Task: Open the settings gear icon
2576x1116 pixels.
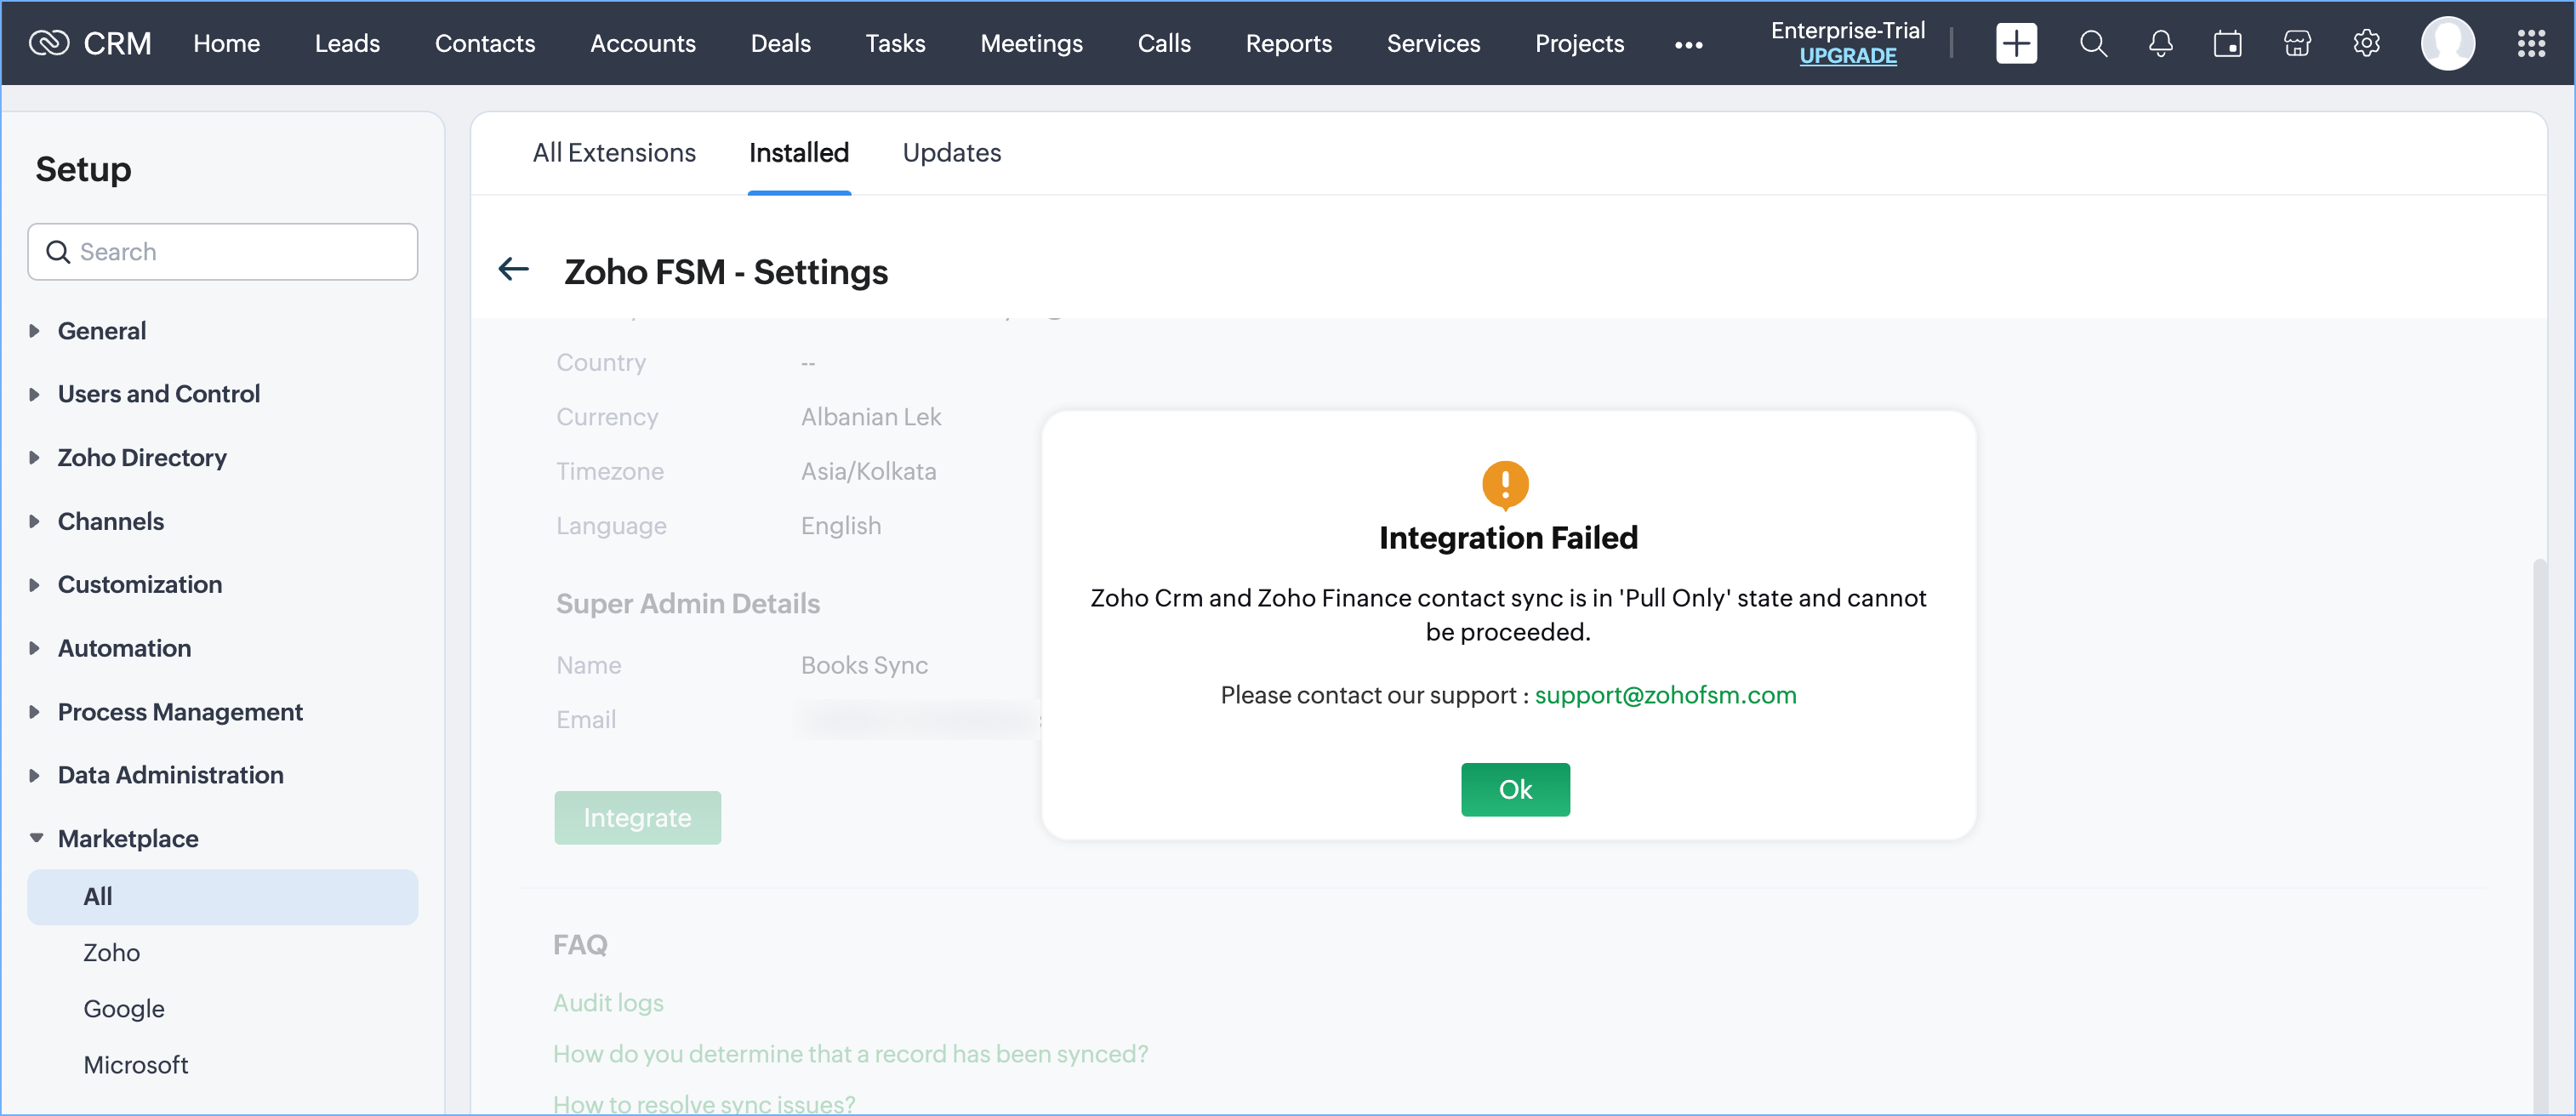Action: point(2366,44)
